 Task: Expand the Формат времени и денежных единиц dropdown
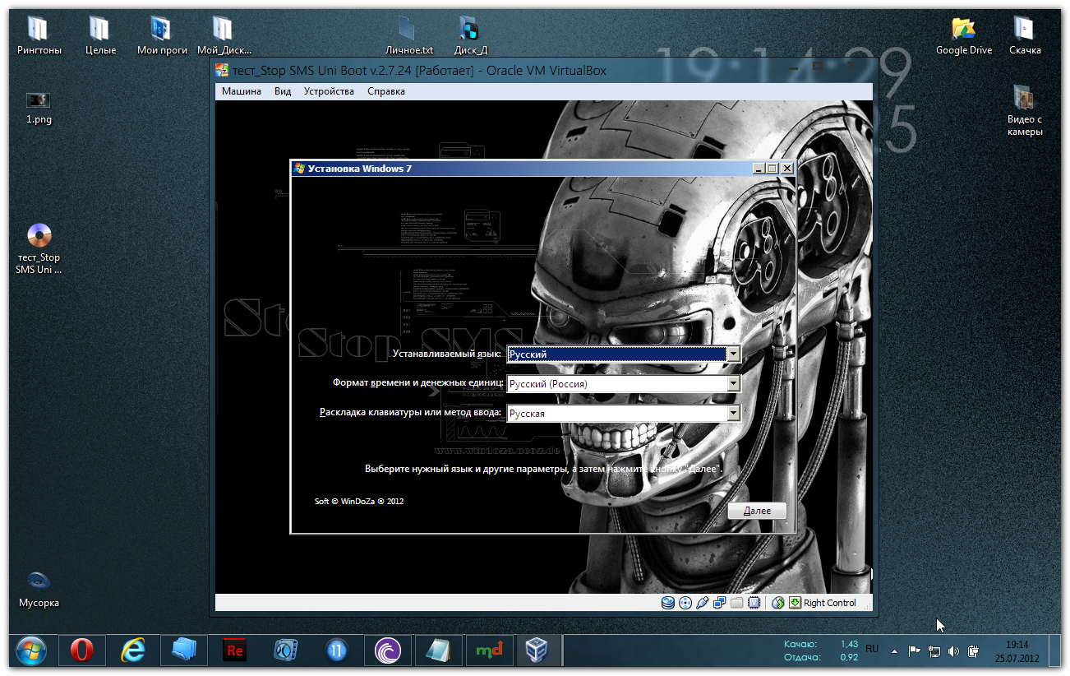tap(733, 384)
